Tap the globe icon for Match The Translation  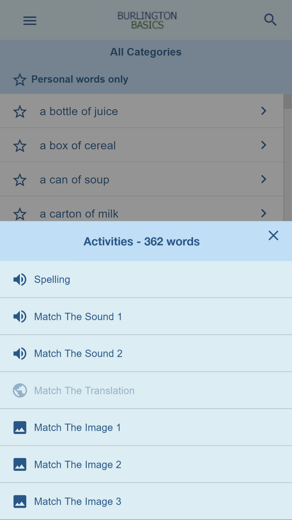point(20,390)
